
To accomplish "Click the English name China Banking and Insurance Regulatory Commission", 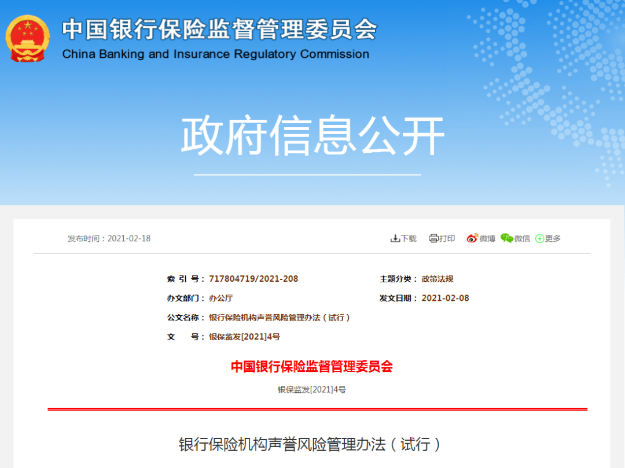I will point(216,54).
